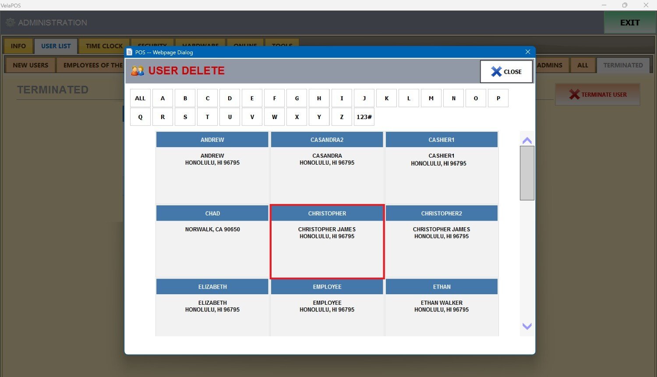Click the blue X Close button
657x377 pixels.
tap(506, 71)
